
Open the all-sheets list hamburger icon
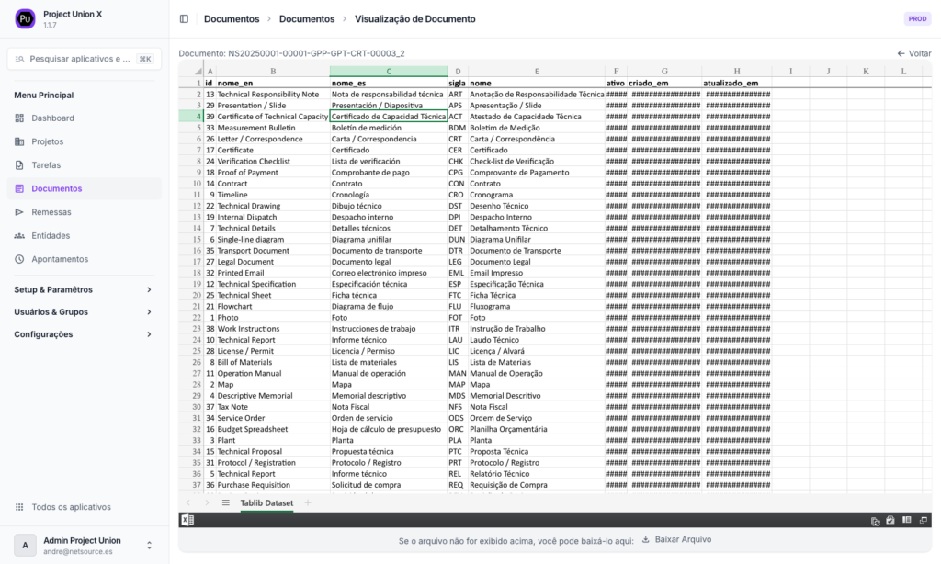(x=226, y=502)
